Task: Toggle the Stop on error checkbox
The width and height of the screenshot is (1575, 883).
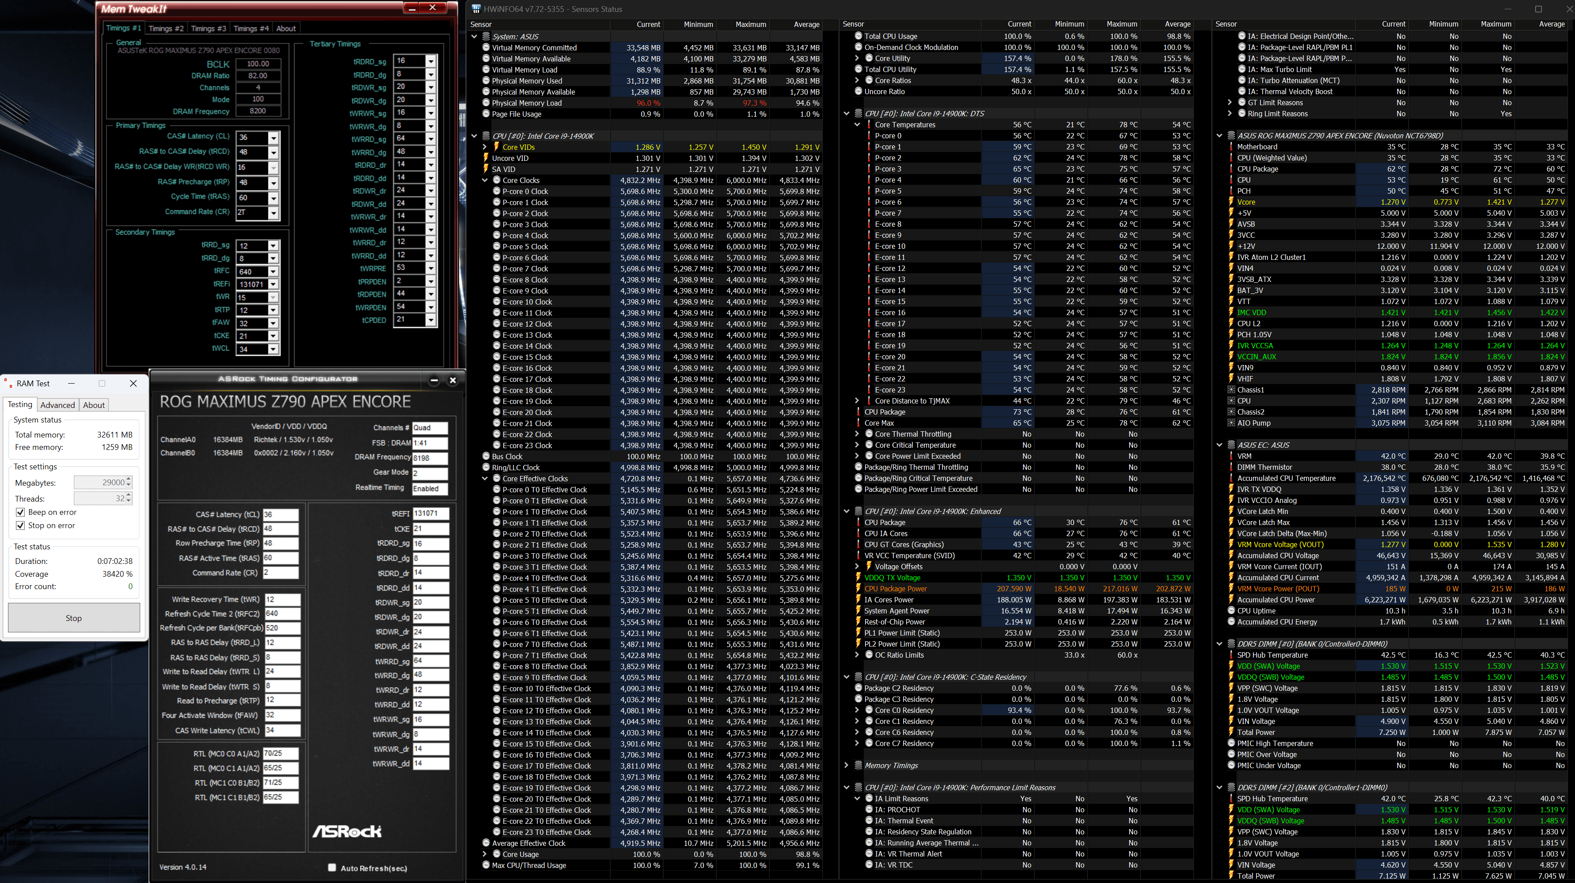Action: click(21, 525)
